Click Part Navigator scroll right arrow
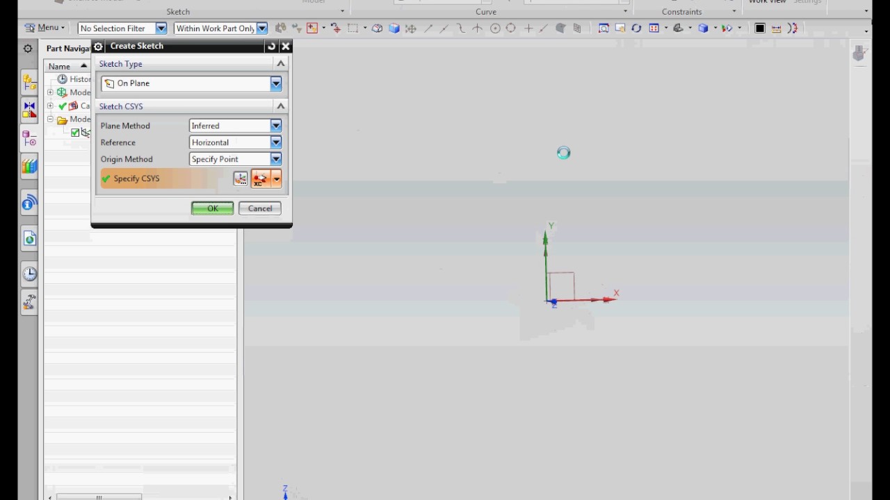This screenshot has height=500, width=890. click(231, 497)
